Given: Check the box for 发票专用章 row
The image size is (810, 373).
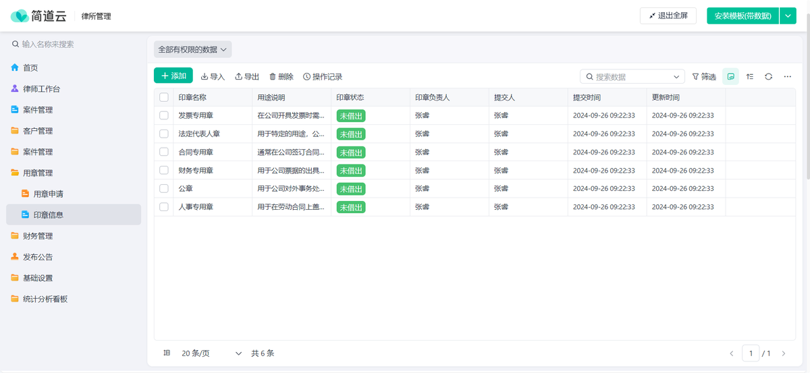Looking at the screenshot, I should pyautogui.click(x=164, y=115).
